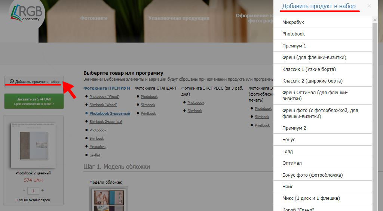Click the quantity input field
Viewport: 383px width, 211px height.
pyautogui.click(x=33, y=191)
